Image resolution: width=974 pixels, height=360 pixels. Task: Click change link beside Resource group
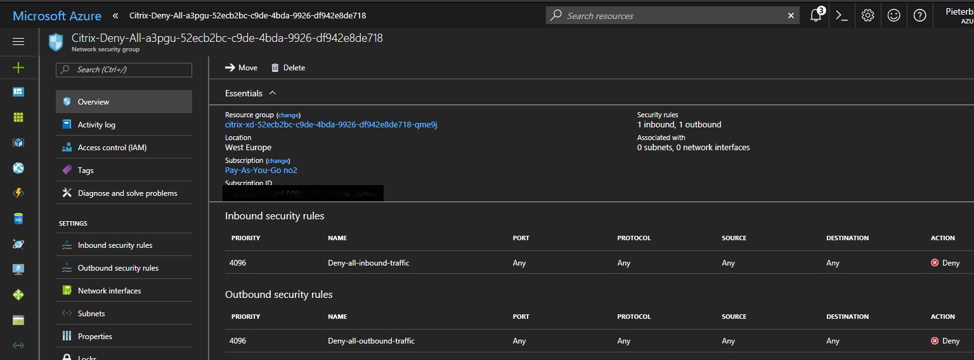coord(288,115)
